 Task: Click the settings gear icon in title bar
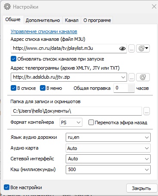click(7, 6)
